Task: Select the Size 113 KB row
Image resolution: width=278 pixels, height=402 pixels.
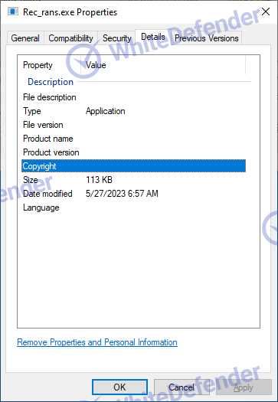Action: click(x=133, y=180)
